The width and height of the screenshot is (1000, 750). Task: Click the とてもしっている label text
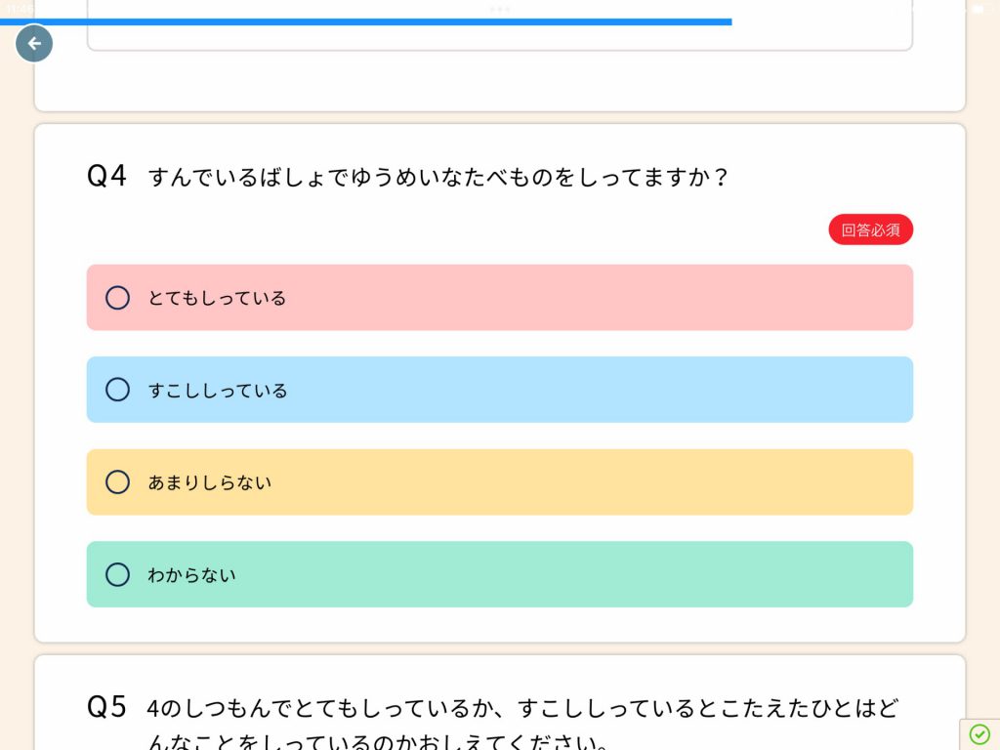[217, 298]
